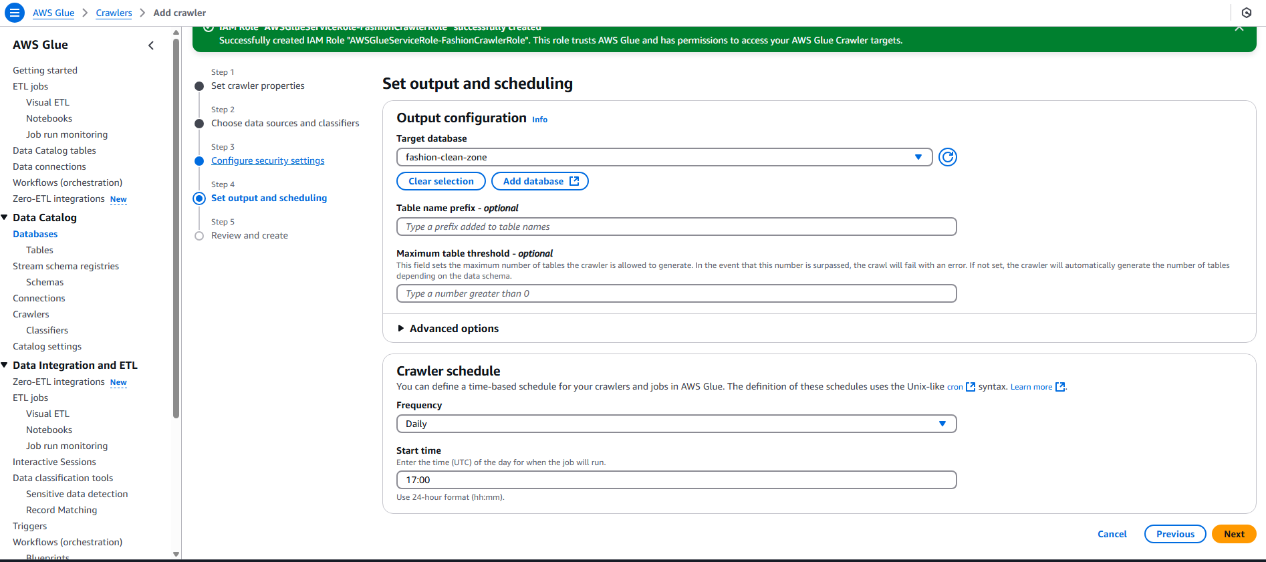This screenshot has height=562, width=1266.
Task: Open Data connections sidebar item
Action: [49, 166]
